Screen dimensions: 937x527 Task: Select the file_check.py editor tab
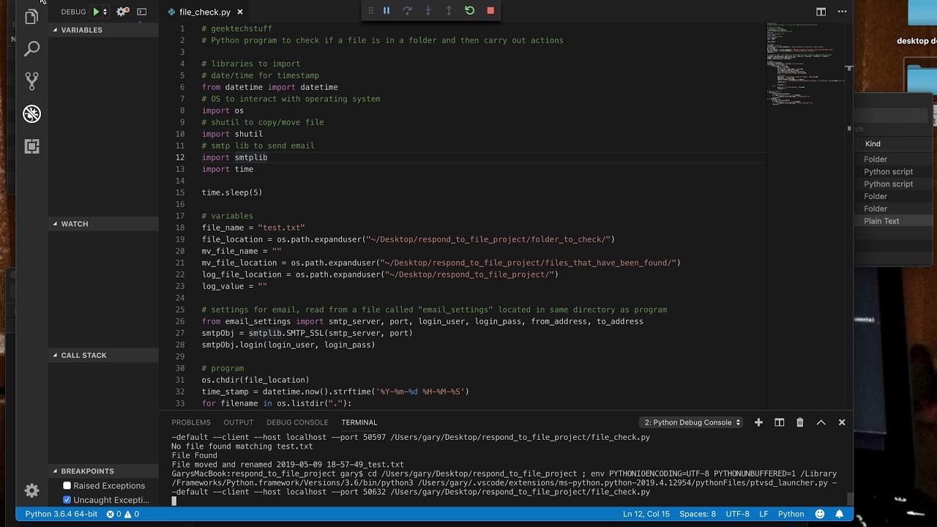tap(204, 12)
